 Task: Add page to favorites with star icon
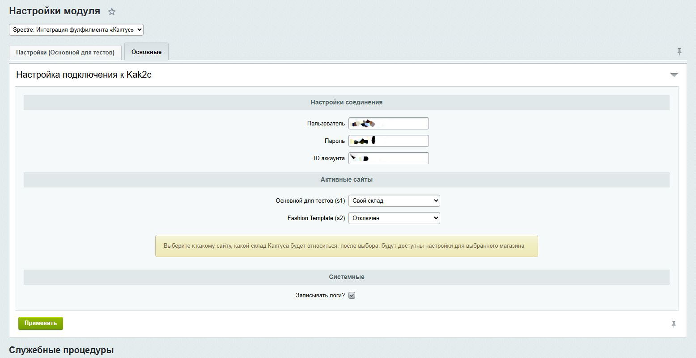(x=112, y=12)
